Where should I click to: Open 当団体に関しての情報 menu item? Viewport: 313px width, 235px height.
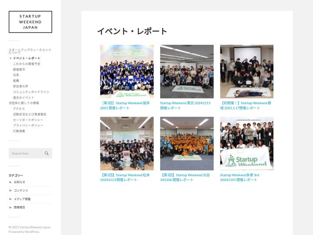coord(24,103)
